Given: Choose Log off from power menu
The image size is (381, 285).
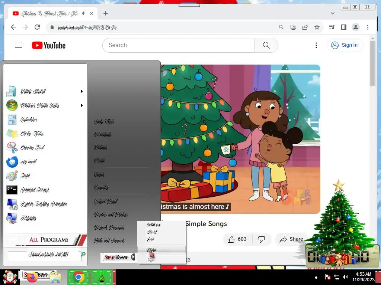Looking at the screenshot, I should tap(161, 232).
